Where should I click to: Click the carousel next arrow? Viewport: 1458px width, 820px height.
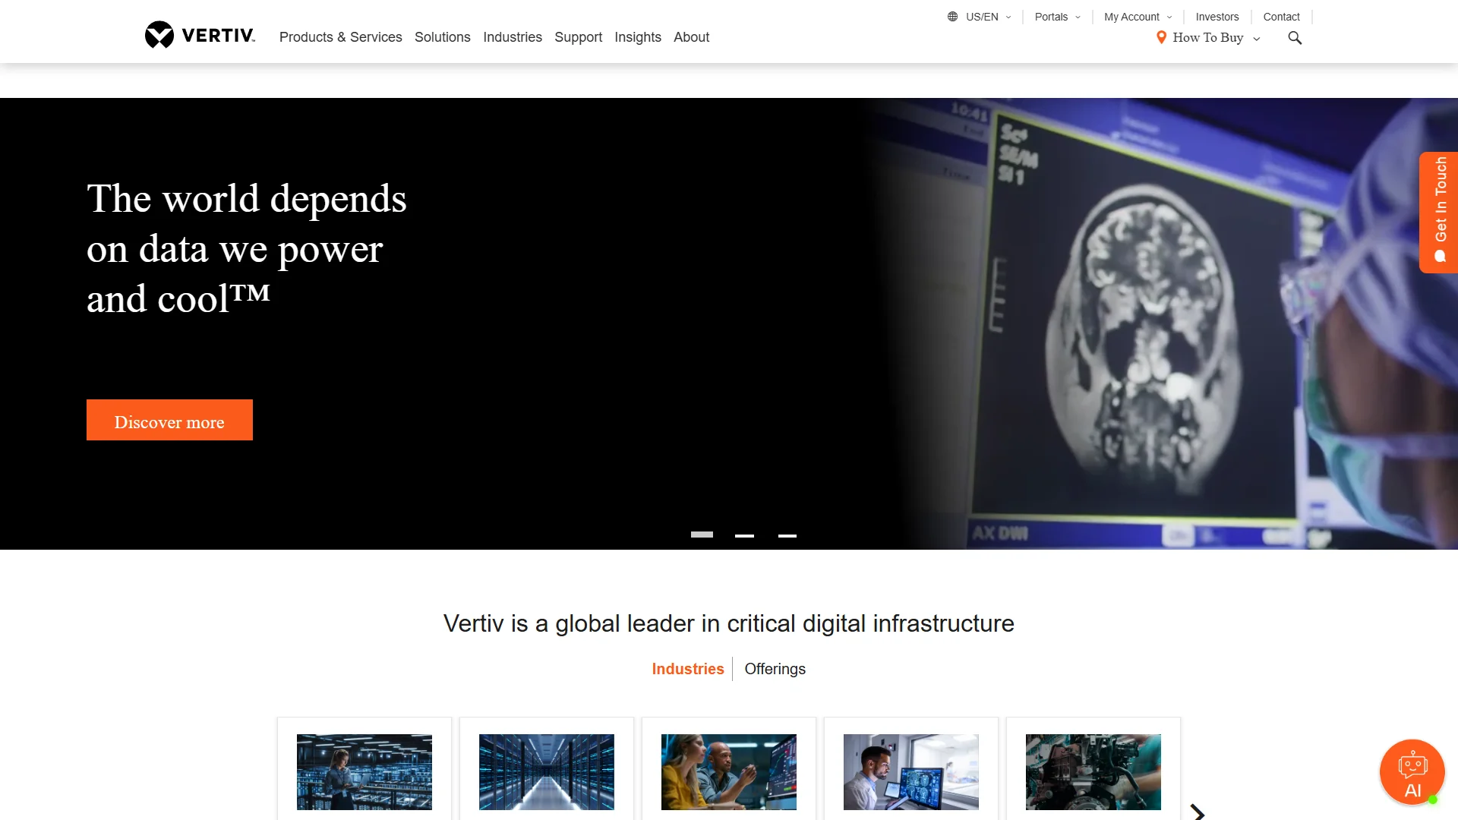click(x=1198, y=812)
